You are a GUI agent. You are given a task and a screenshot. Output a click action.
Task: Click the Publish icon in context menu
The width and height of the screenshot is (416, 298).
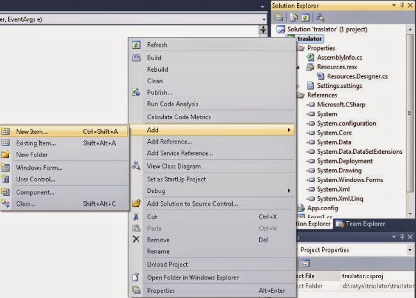[x=136, y=92]
